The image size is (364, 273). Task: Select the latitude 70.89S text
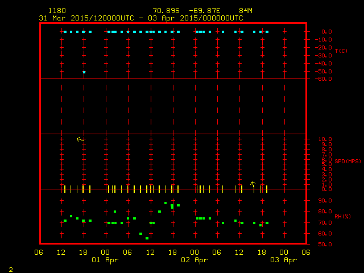point(166,11)
